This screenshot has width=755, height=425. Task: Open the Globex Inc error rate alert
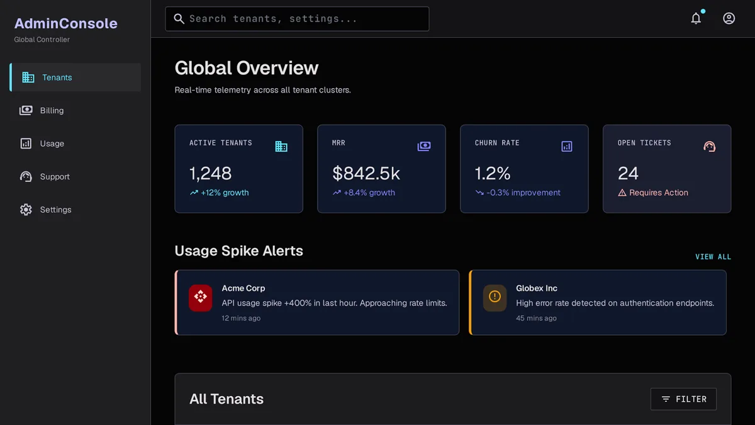coord(598,302)
